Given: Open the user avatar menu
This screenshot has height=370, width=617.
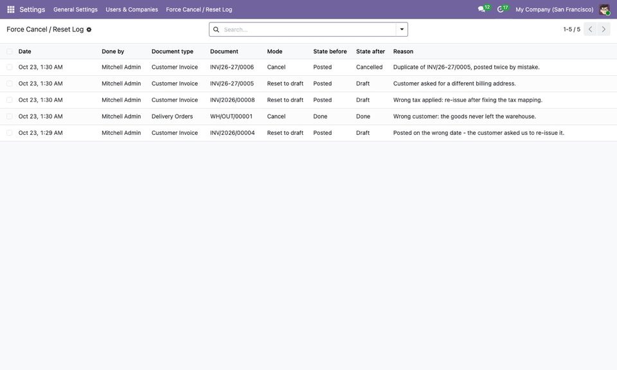Looking at the screenshot, I should (x=604, y=10).
